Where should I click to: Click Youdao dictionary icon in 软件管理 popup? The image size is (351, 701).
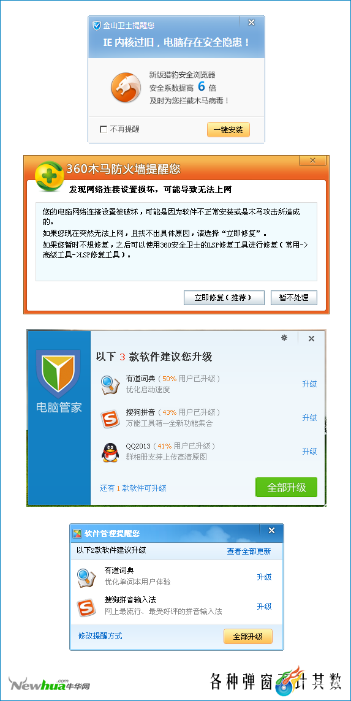point(86,578)
